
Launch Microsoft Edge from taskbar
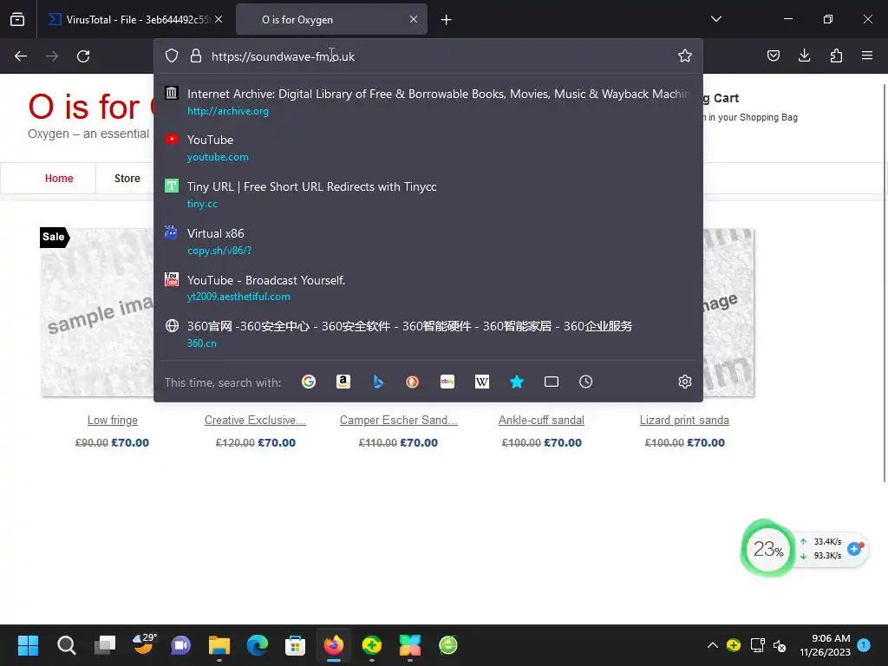point(258,645)
